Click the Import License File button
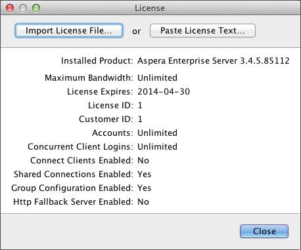The image size is (301, 250). [69, 31]
